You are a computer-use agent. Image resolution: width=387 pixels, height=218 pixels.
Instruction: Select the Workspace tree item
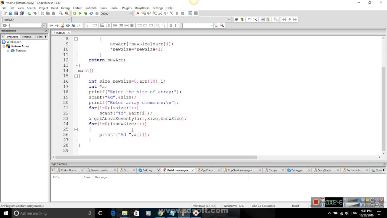(x=14, y=42)
